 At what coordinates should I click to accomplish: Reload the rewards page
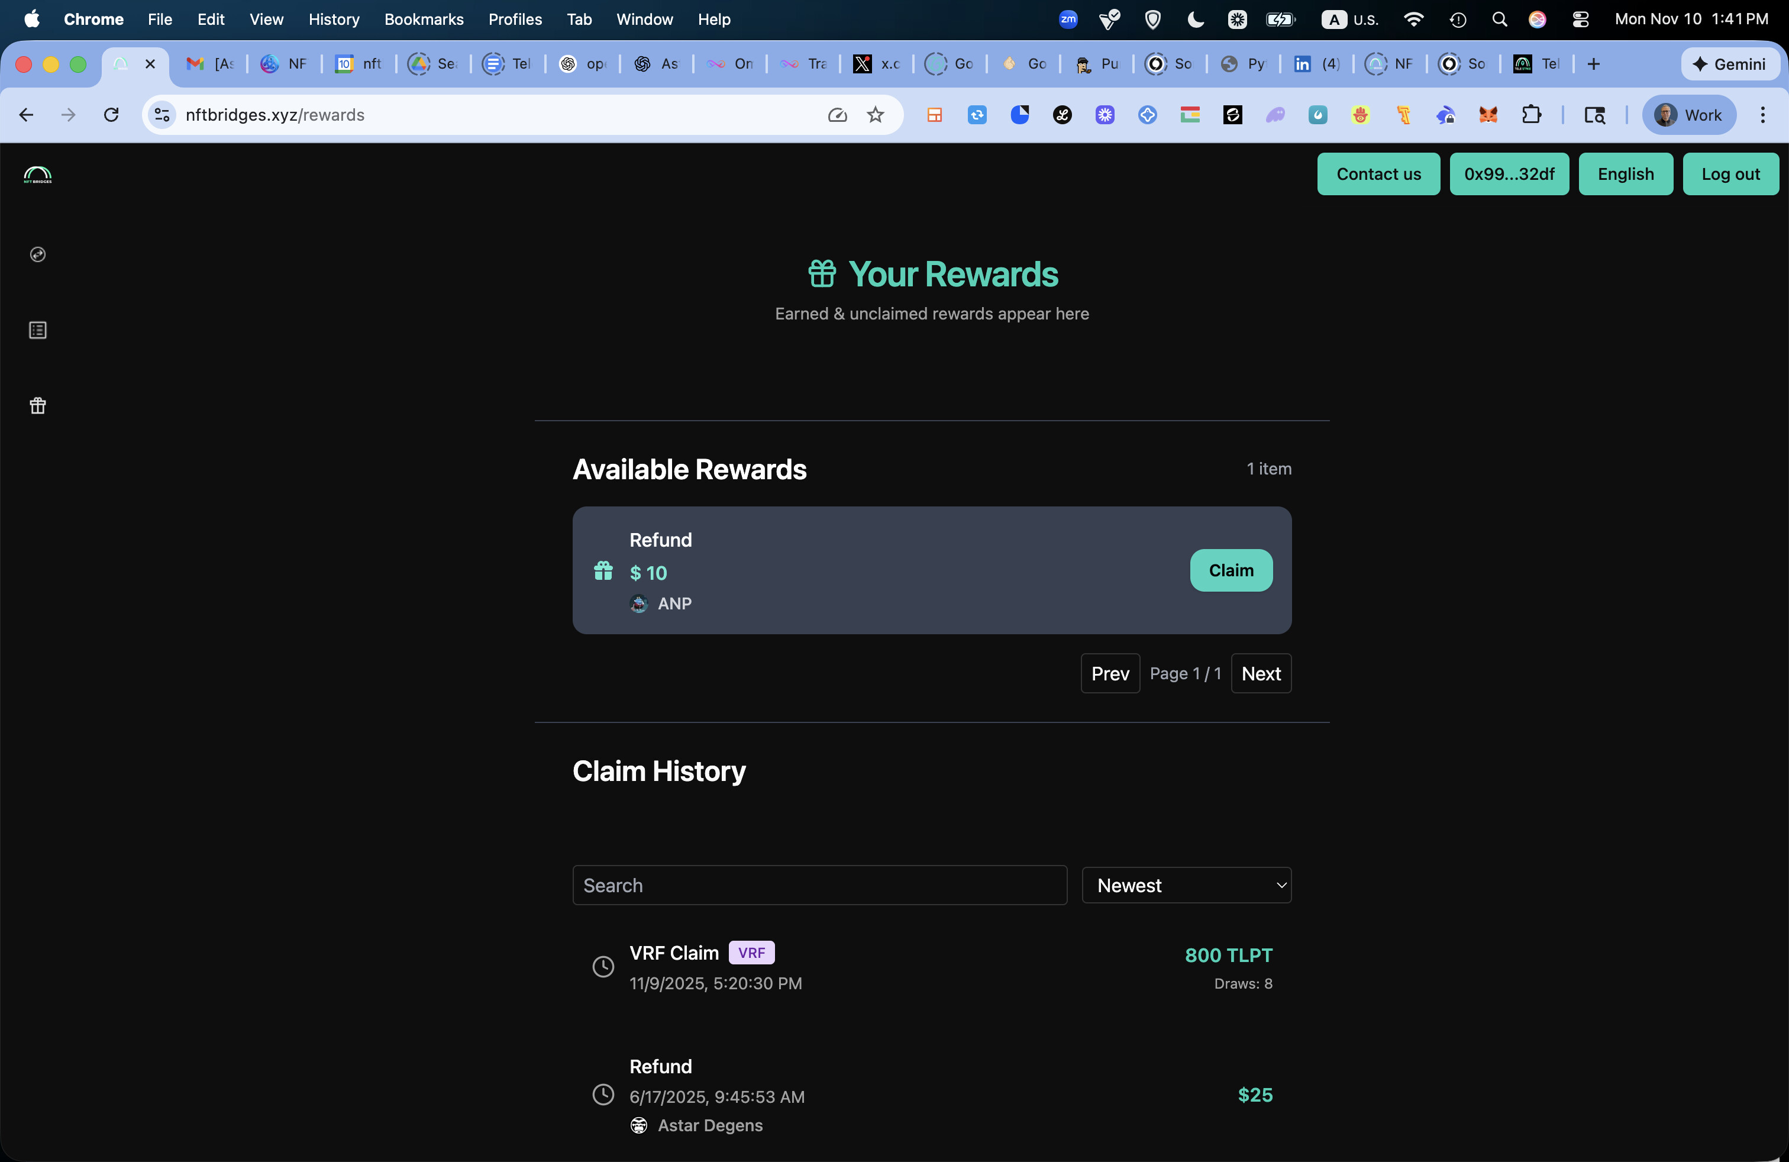[111, 115]
